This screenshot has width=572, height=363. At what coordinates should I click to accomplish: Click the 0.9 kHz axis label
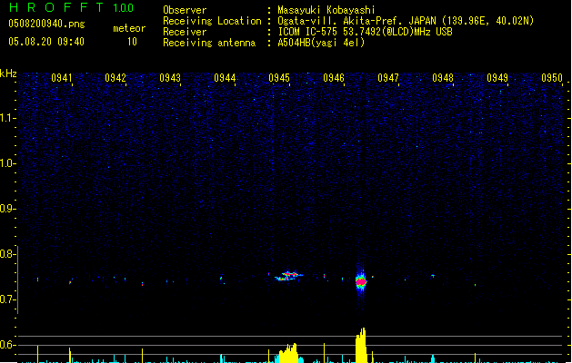tap(8, 209)
